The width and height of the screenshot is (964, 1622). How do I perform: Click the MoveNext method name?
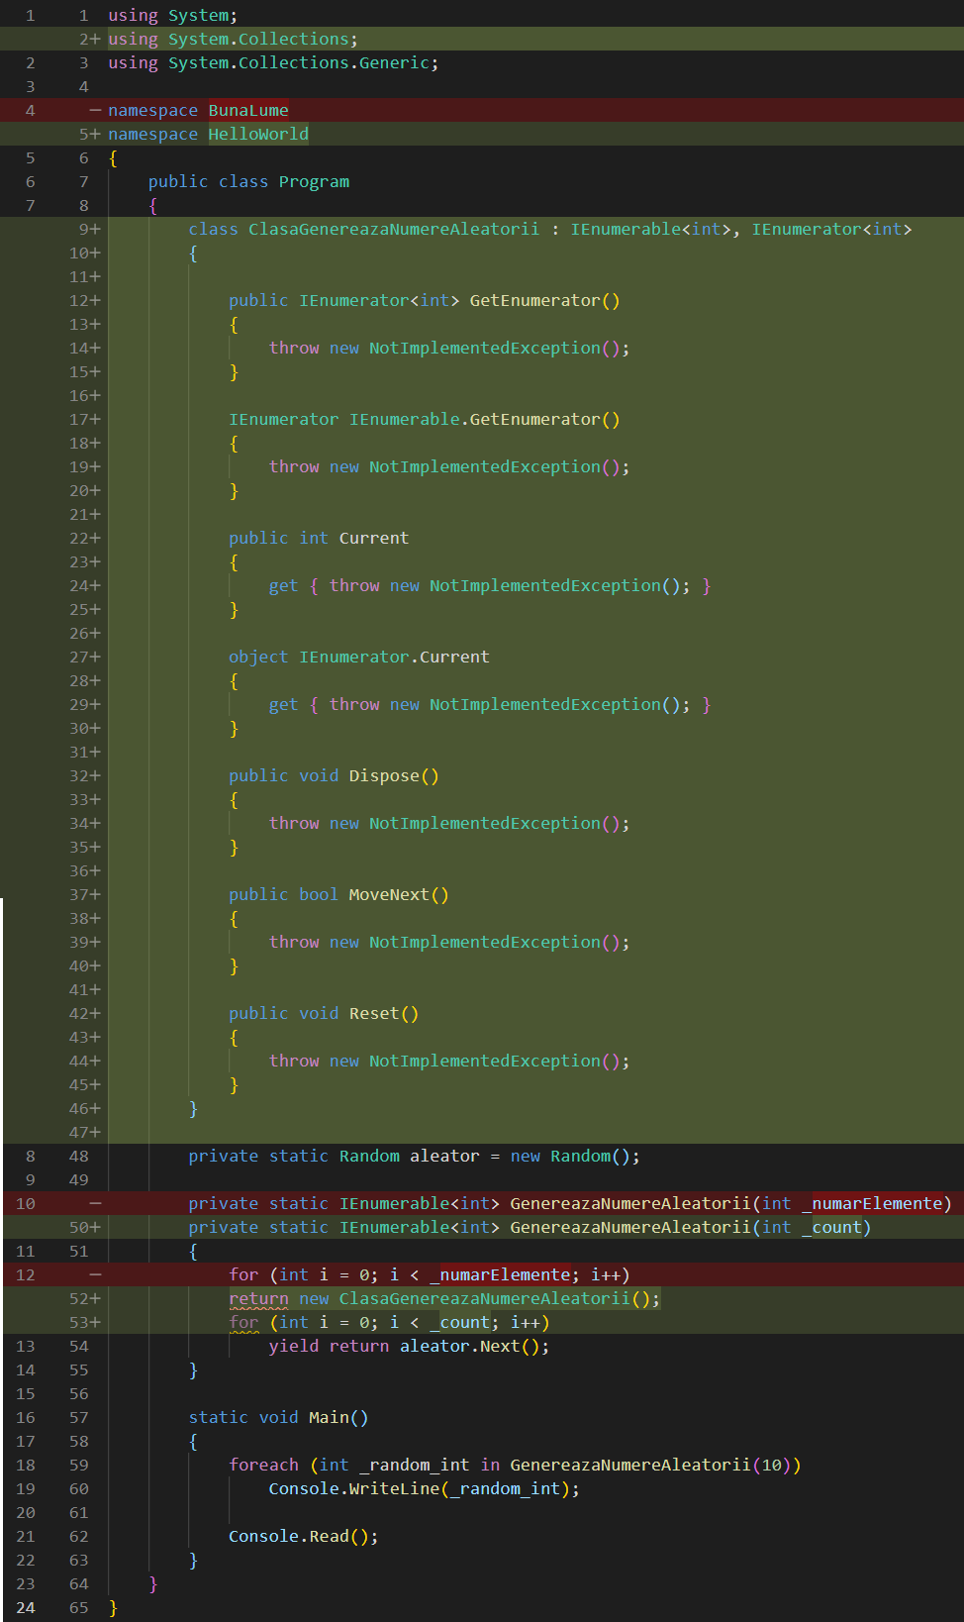(389, 894)
